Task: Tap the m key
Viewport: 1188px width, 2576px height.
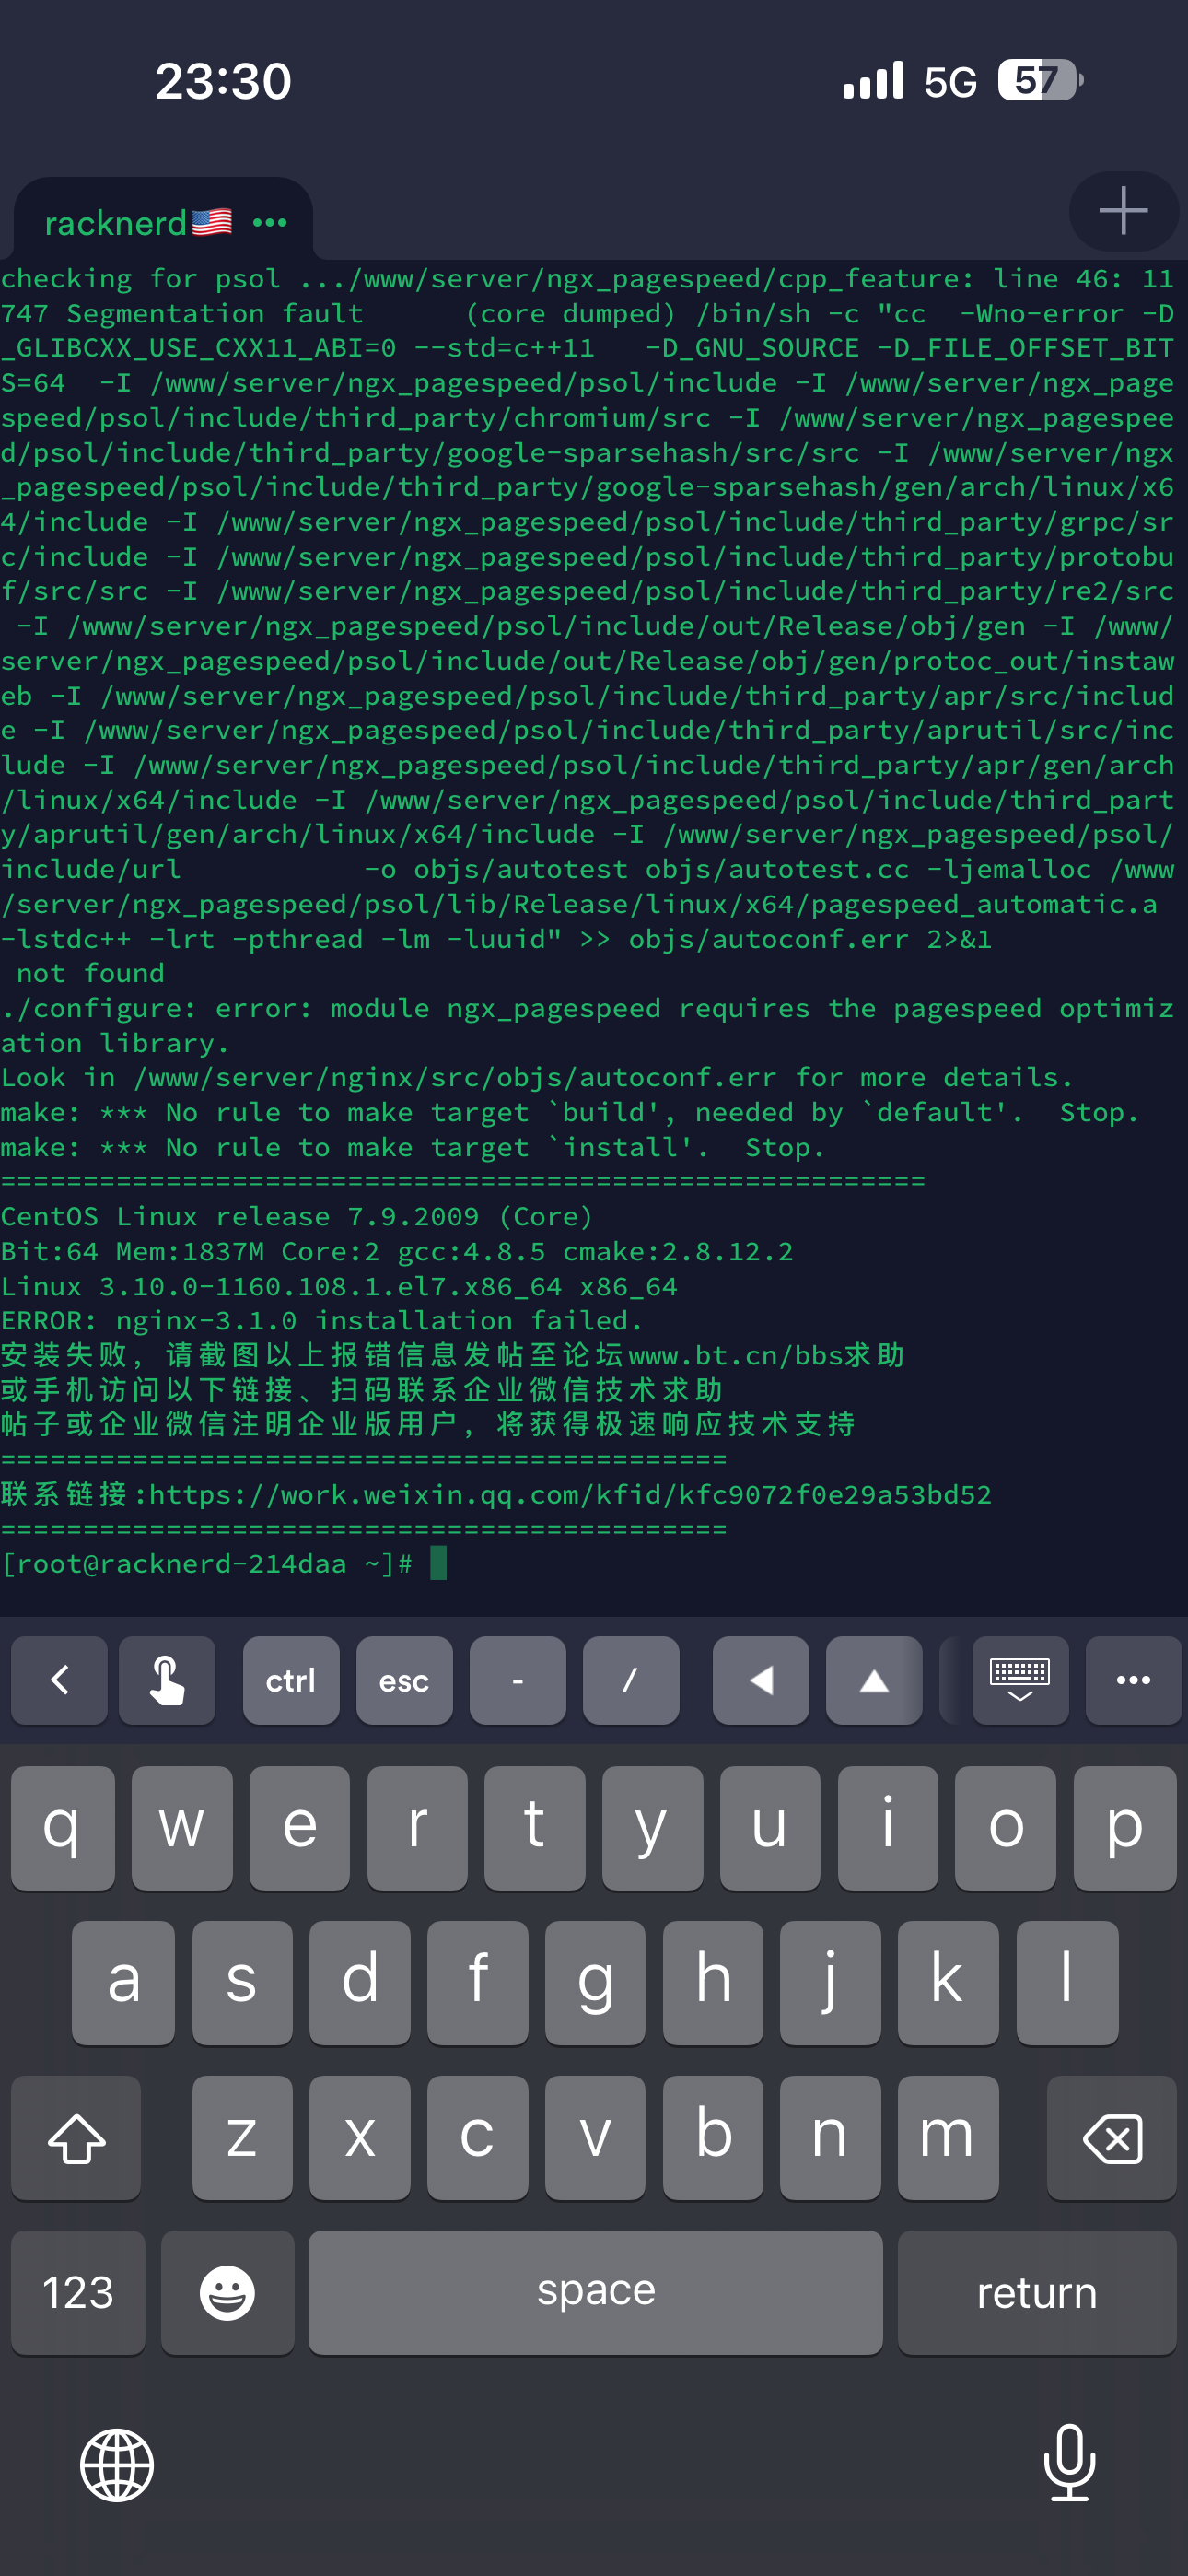Action: point(948,2137)
